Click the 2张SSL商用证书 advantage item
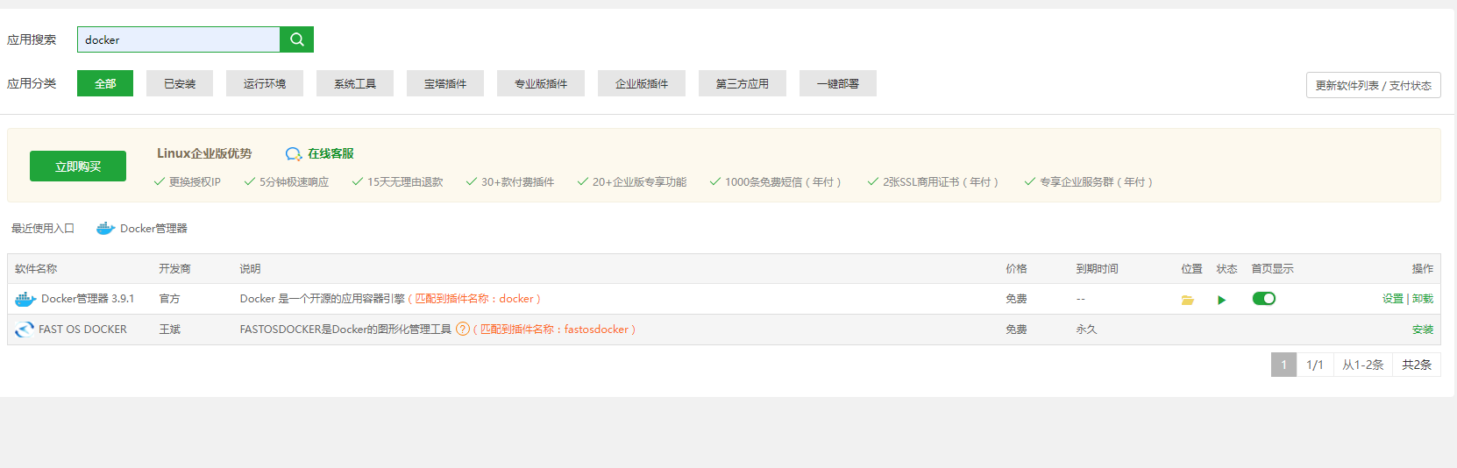Image resolution: width=1457 pixels, height=468 pixels. click(933, 182)
